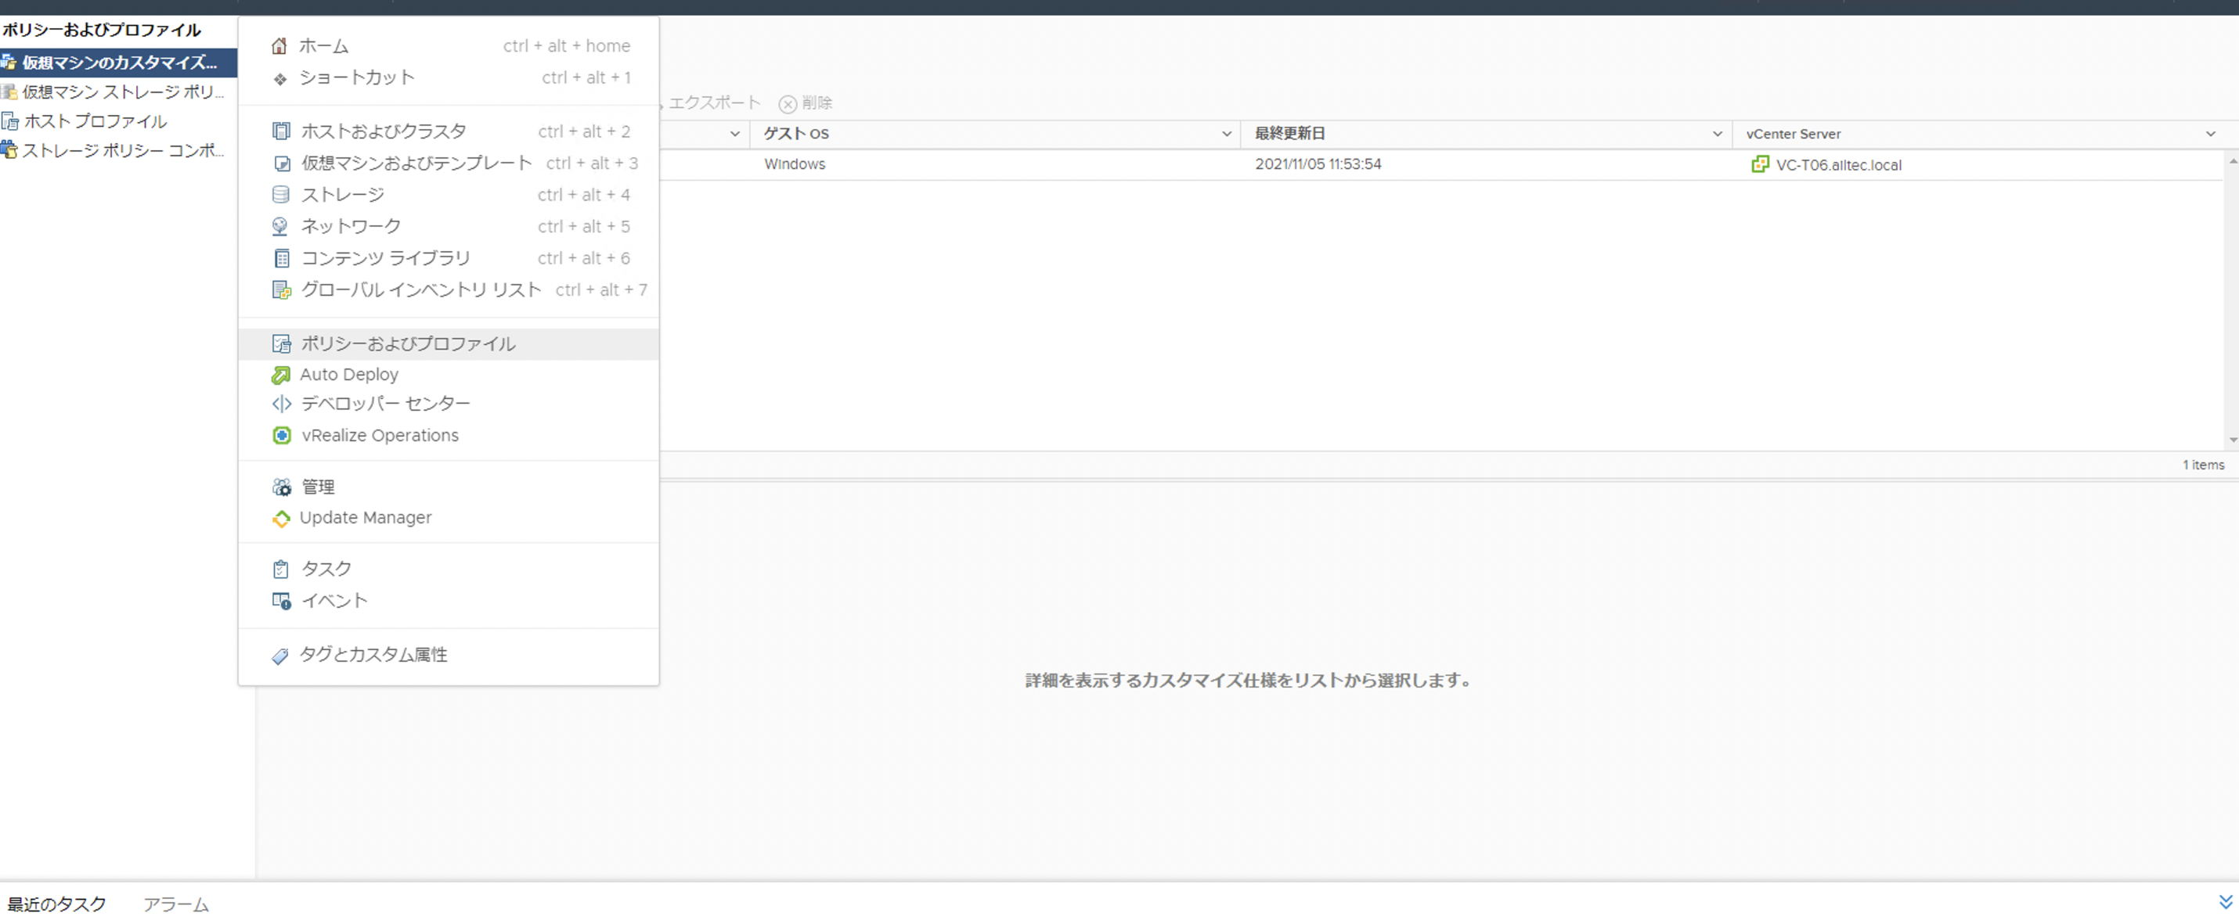This screenshot has height=920, width=2239.
Task: Switch to the アラーム tab
Action: point(175,904)
